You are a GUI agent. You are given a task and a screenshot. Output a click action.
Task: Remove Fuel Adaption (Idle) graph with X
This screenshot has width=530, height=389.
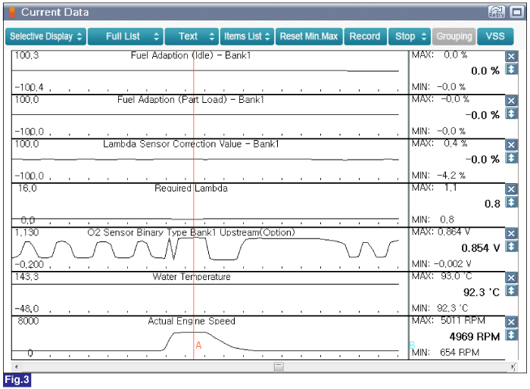click(511, 57)
